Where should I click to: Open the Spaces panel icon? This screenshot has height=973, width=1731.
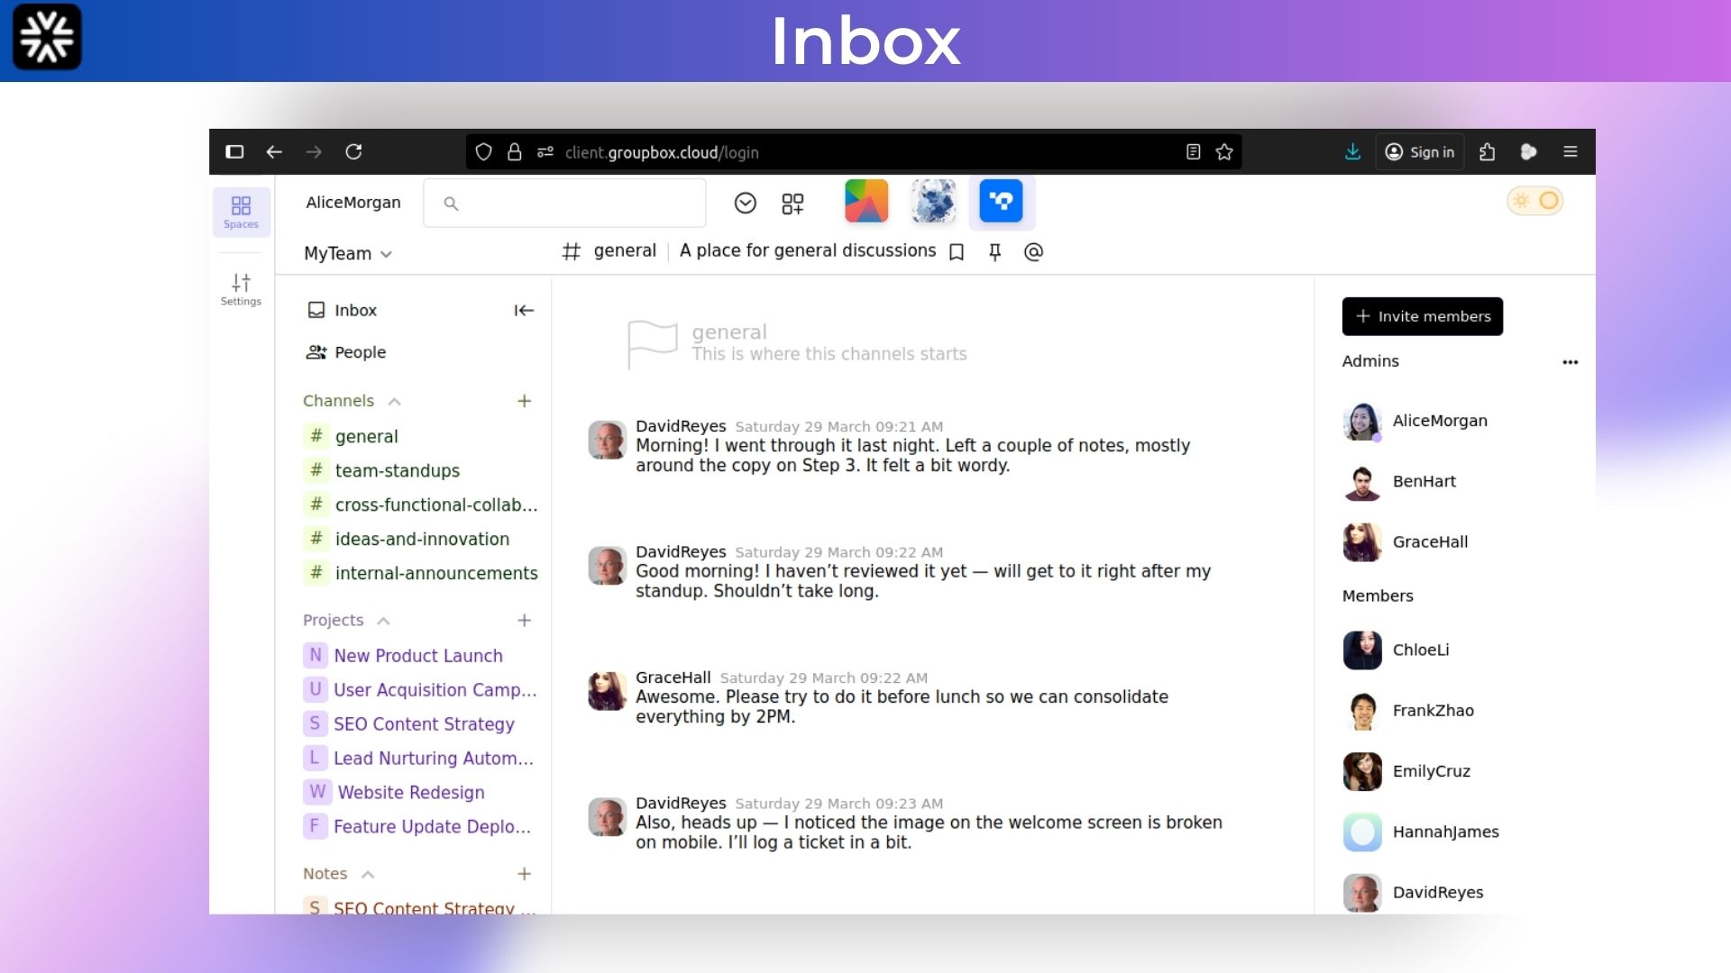[241, 212]
